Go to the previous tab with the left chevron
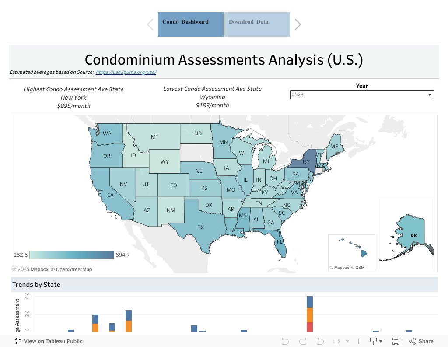Image resolution: width=448 pixels, height=347 pixels. 150,24
